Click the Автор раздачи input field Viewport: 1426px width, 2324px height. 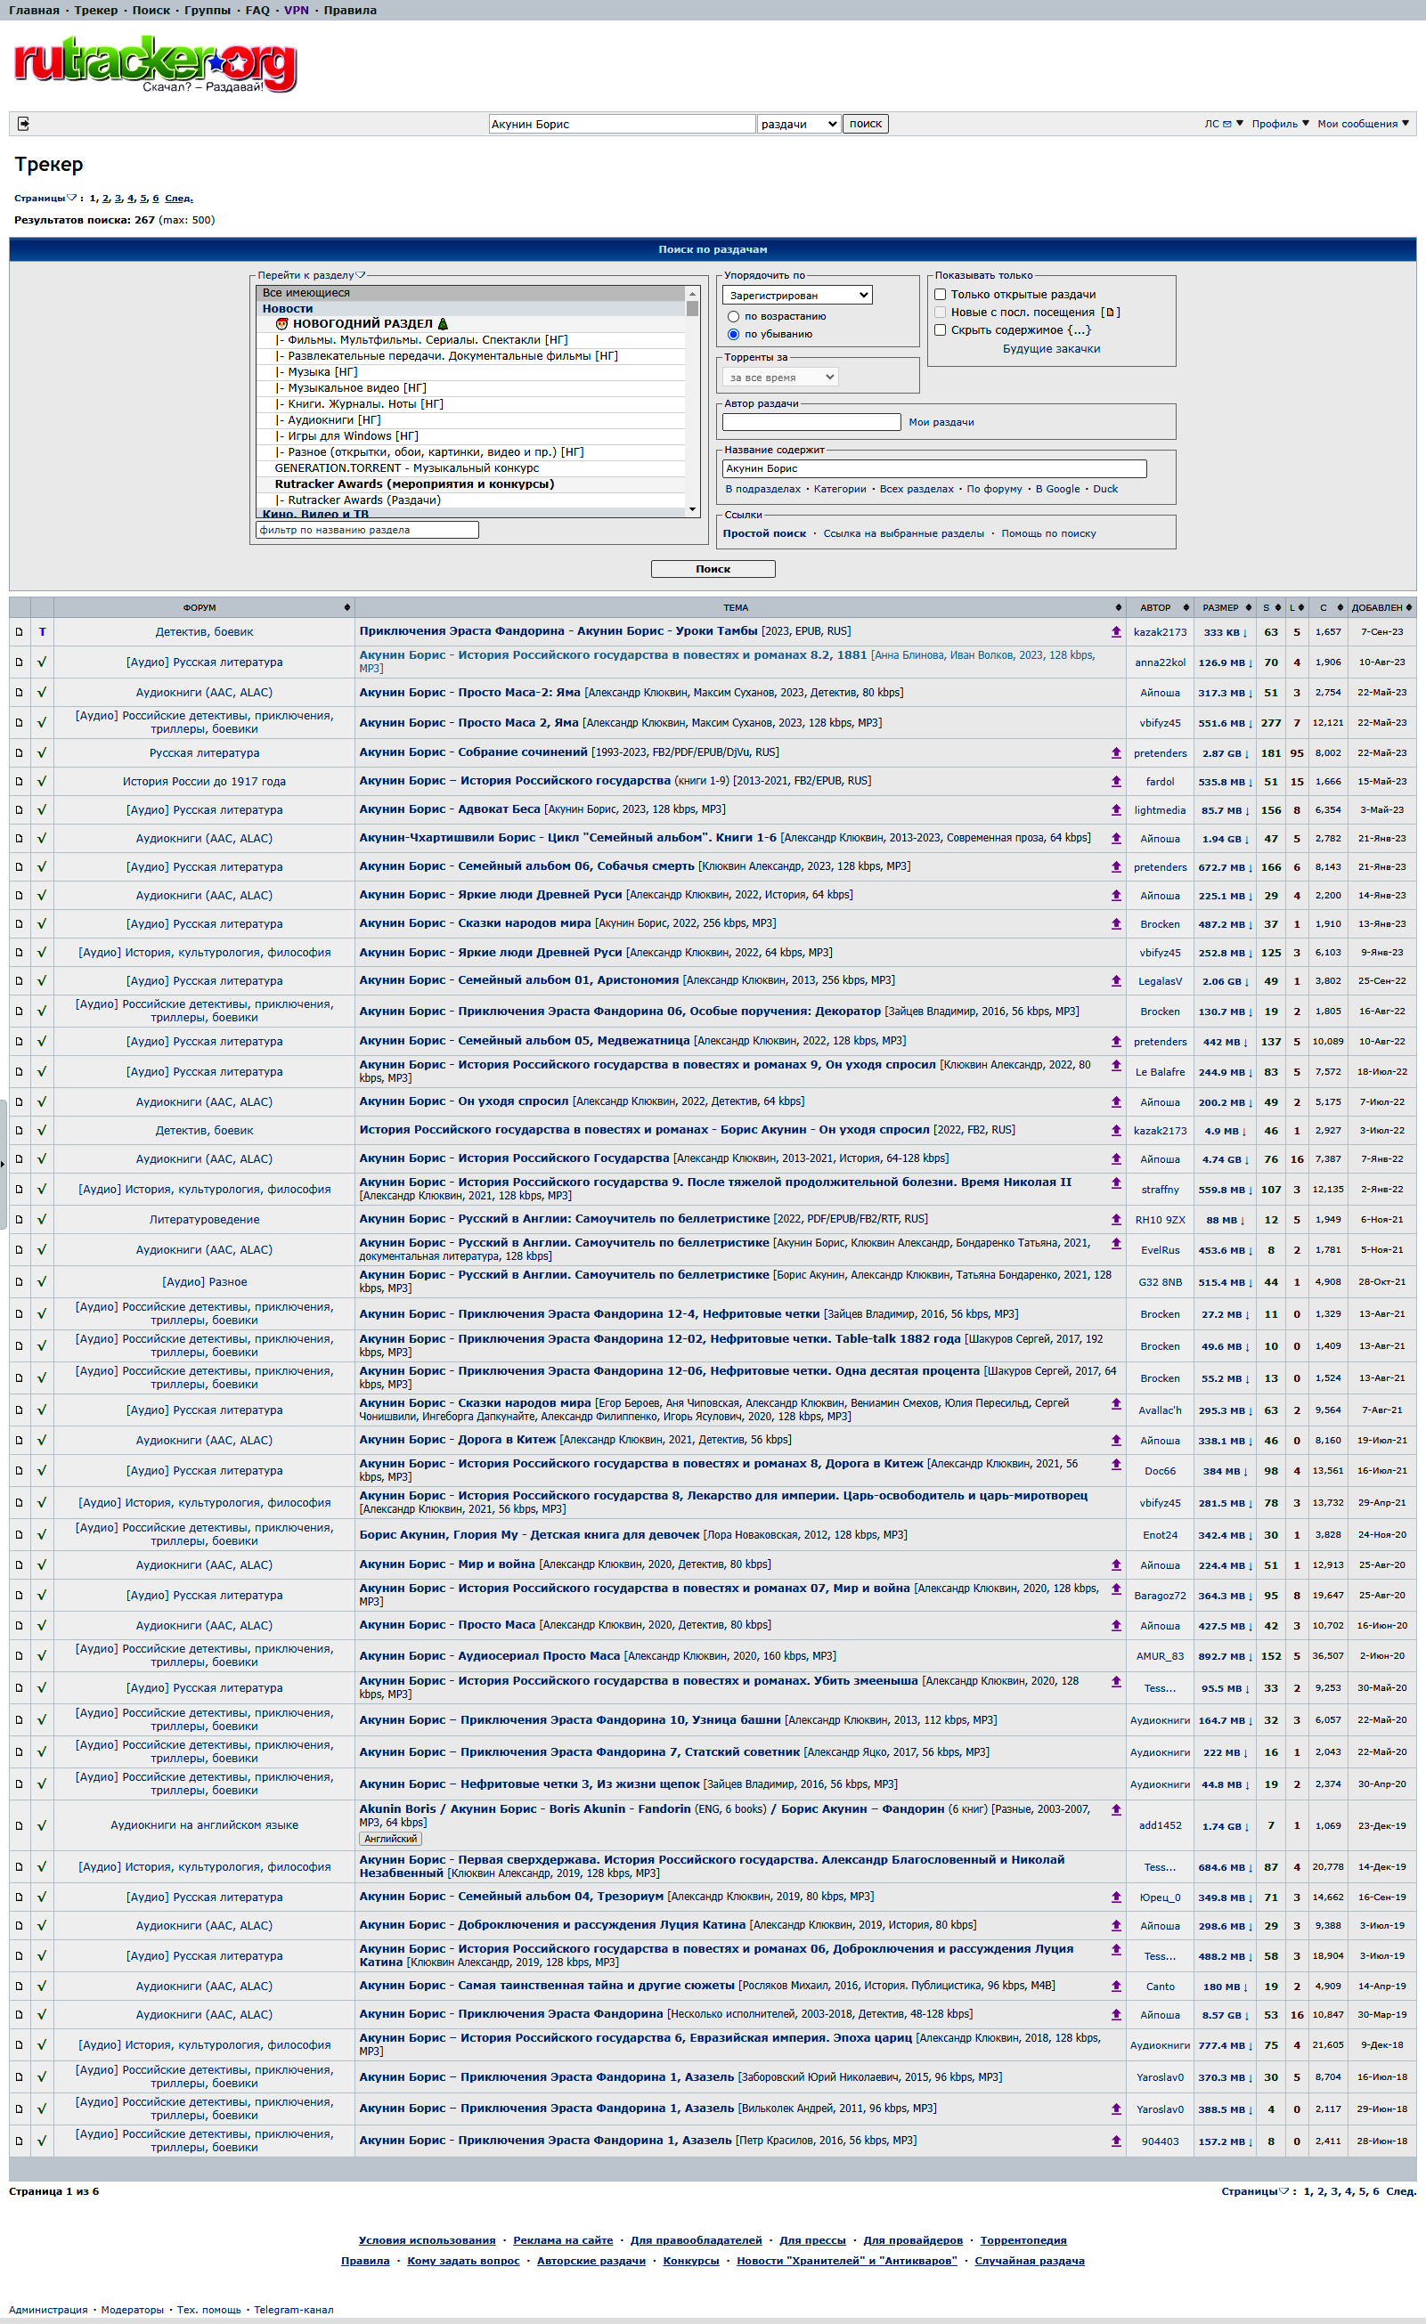(811, 423)
